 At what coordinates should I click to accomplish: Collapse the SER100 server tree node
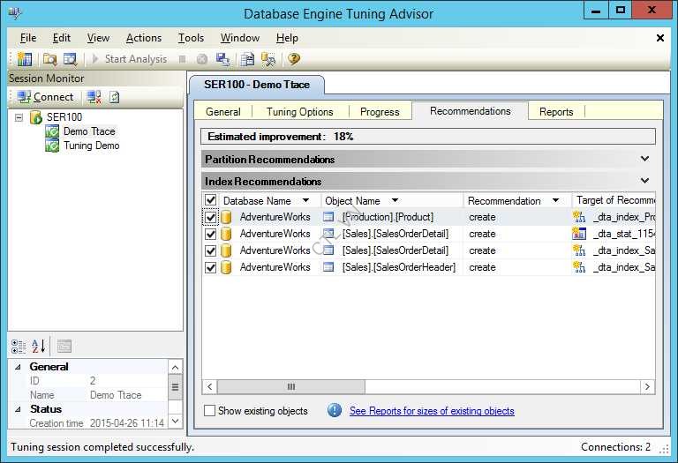pyautogui.click(x=19, y=117)
